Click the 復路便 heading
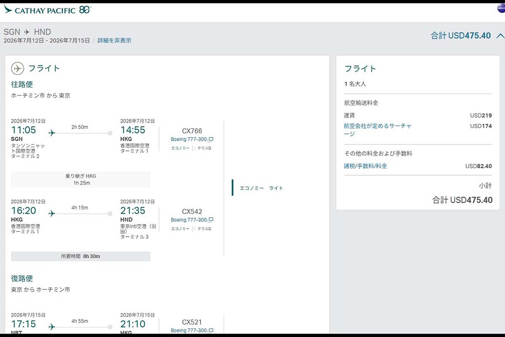 pos(22,278)
